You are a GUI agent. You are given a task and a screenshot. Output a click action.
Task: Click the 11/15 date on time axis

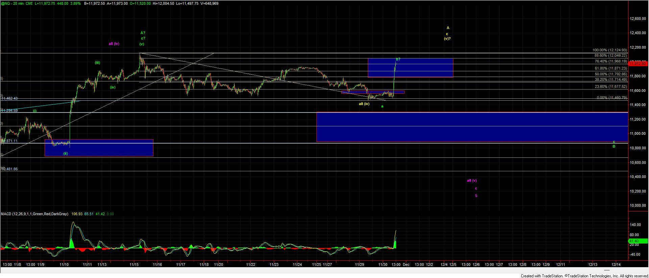[x=134, y=264]
